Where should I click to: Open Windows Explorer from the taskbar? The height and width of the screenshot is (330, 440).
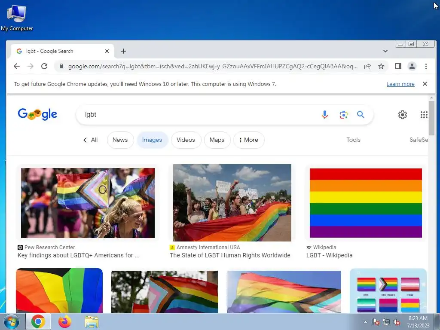coord(92,322)
